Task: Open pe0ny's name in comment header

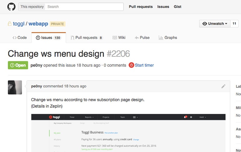Action: pos(36,86)
